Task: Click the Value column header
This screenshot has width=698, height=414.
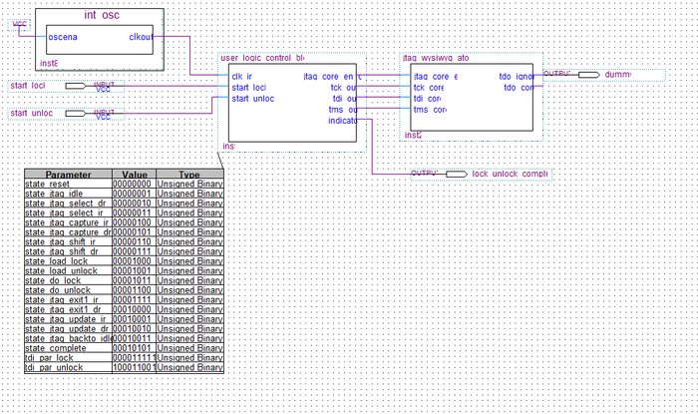Action: pos(134,174)
